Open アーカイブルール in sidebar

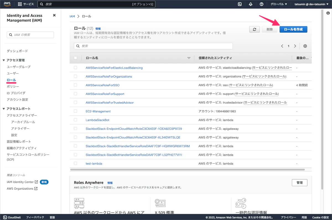click(23, 122)
